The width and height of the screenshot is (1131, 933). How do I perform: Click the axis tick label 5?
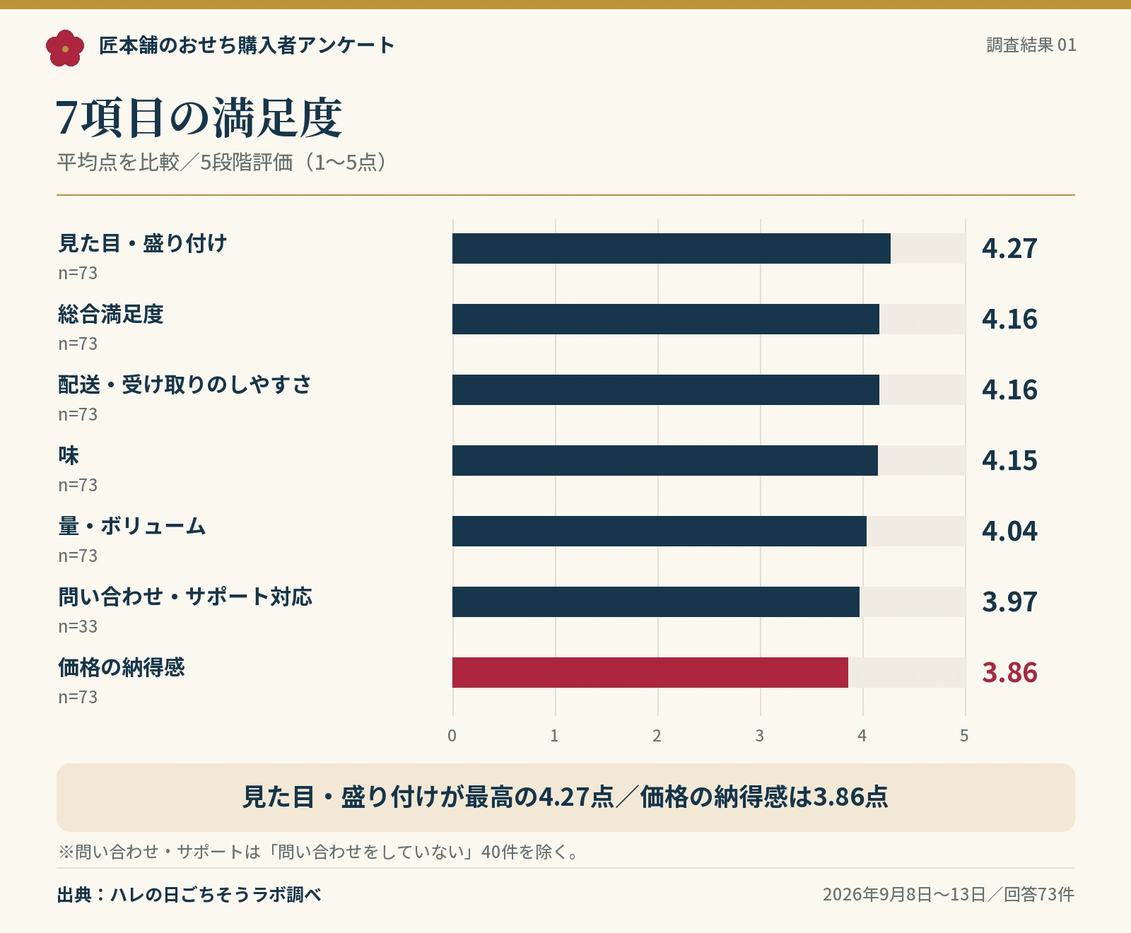coord(964,736)
